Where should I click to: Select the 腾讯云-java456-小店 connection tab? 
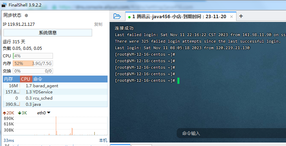[181, 16]
